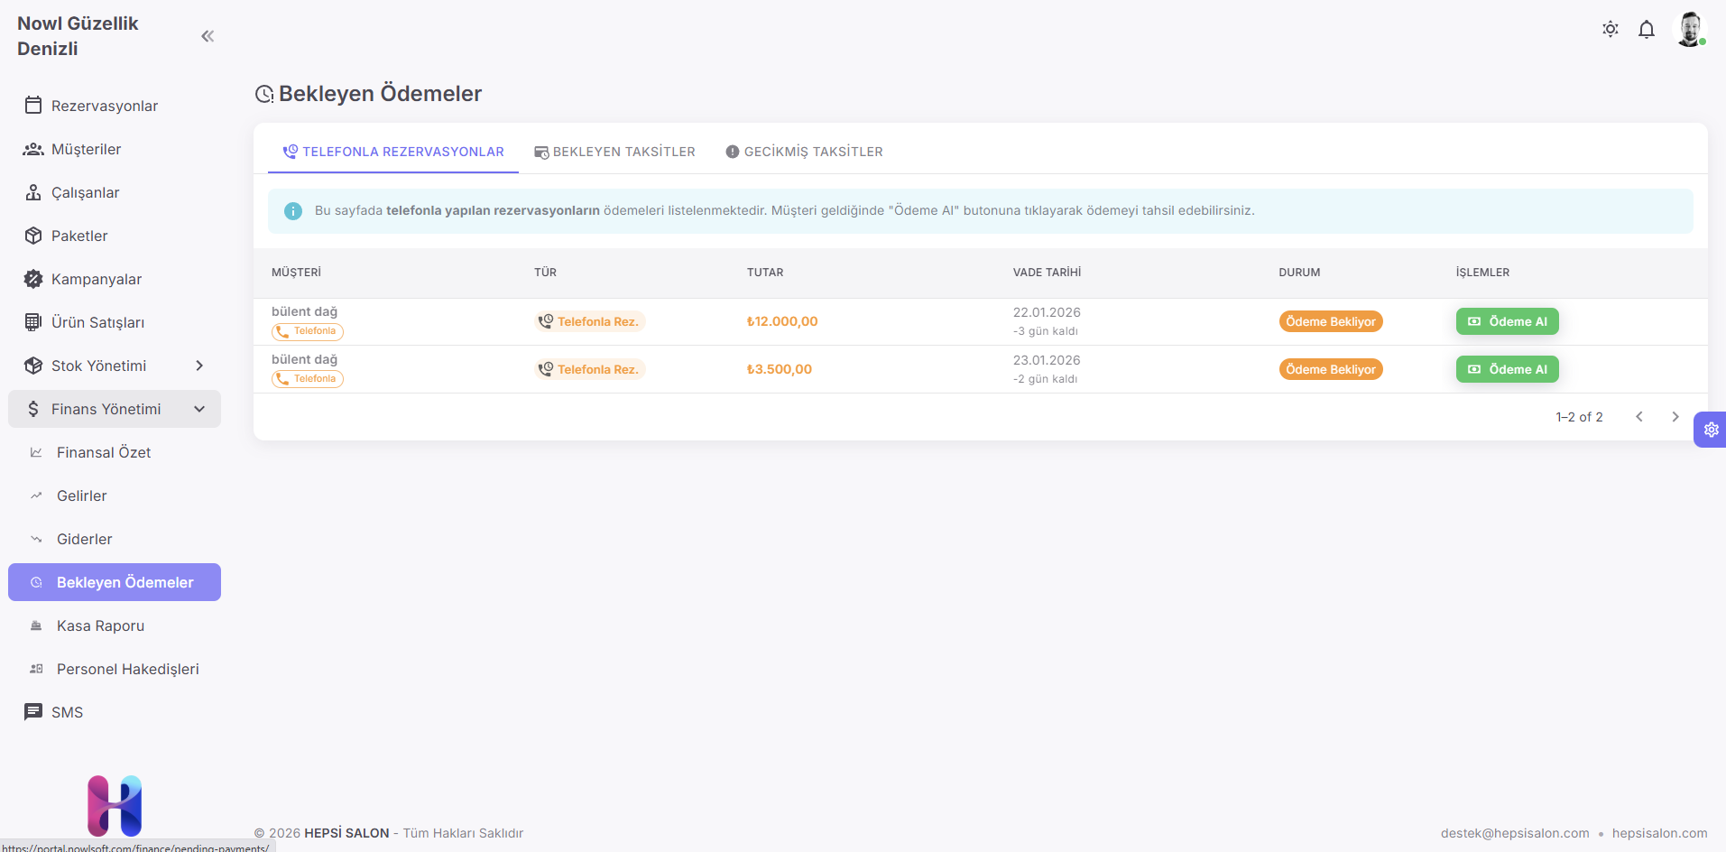This screenshot has width=1726, height=852.
Task: Toggle the light/dark theme sun icon
Action: pyautogui.click(x=1610, y=30)
